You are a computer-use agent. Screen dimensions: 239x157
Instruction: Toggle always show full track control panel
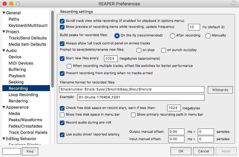pyautogui.click(x=62, y=44)
